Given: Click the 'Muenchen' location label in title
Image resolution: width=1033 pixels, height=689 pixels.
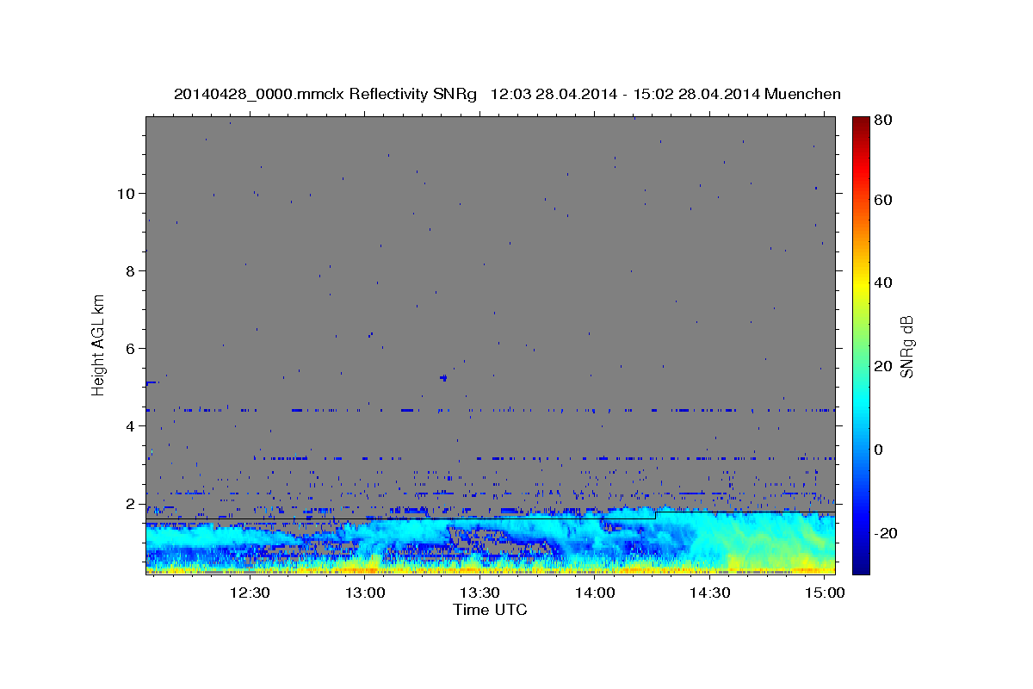Looking at the screenshot, I should (x=802, y=94).
